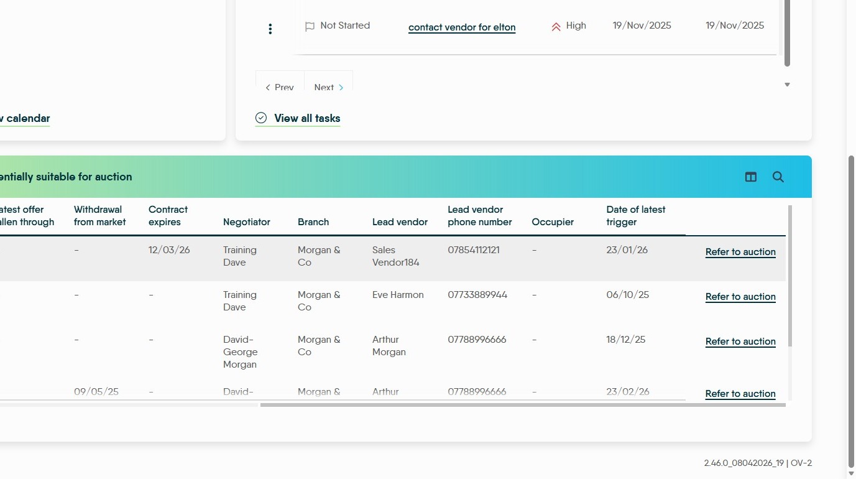Click Refer to auction for 18/12/25 trigger row
Viewport: 856px width, 479px height.
(x=740, y=342)
